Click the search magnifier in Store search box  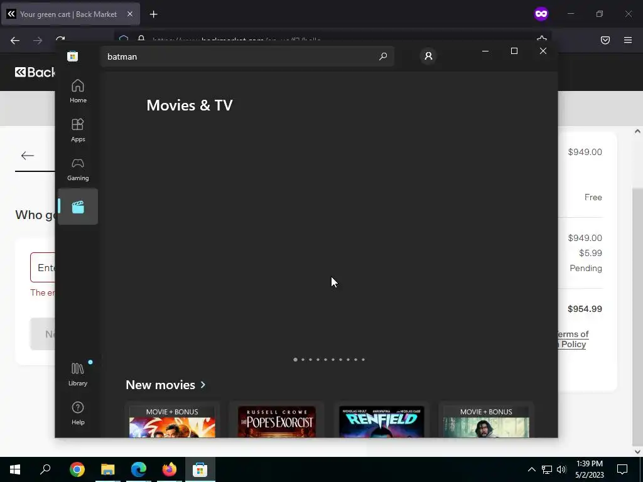(x=383, y=56)
